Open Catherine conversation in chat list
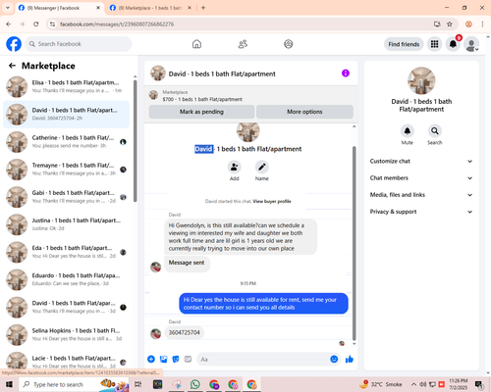 click(x=67, y=142)
